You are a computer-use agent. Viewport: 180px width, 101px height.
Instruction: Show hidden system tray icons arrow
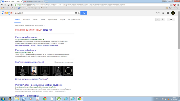click(x=160, y=99)
